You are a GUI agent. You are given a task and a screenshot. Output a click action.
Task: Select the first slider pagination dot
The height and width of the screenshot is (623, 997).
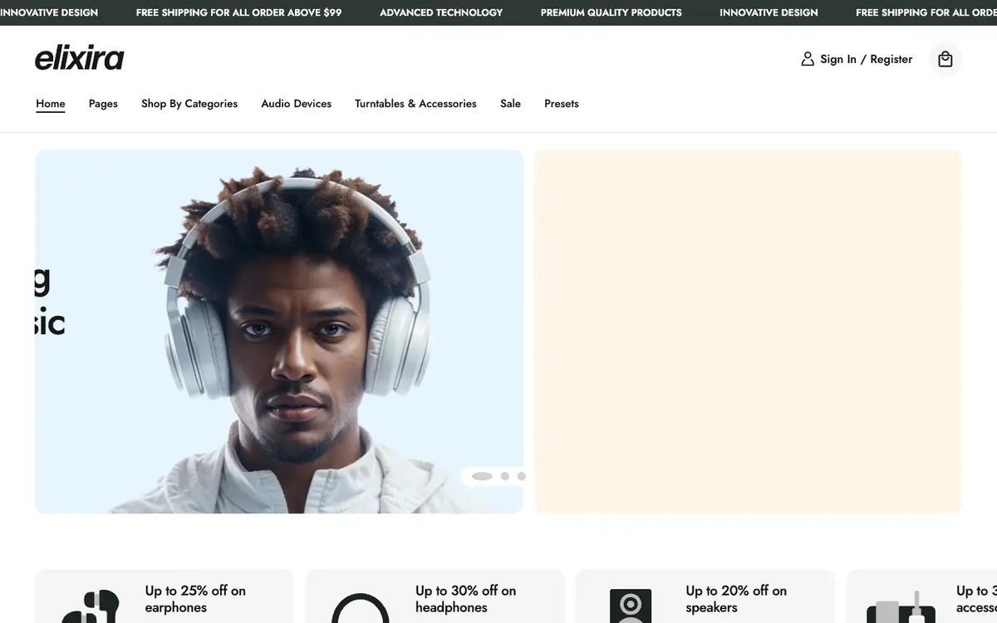point(482,476)
